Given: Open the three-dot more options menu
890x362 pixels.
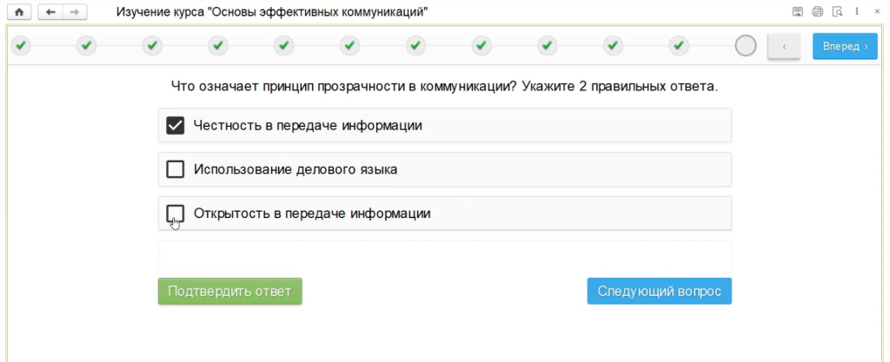Looking at the screenshot, I should pyautogui.click(x=858, y=12).
